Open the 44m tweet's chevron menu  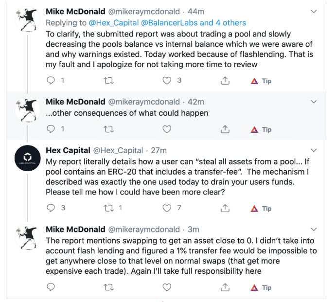tap(314, 12)
